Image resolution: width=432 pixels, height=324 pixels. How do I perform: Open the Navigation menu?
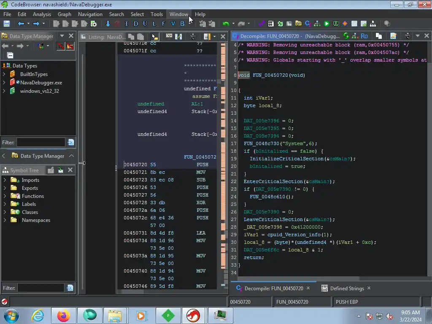click(x=90, y=14)
